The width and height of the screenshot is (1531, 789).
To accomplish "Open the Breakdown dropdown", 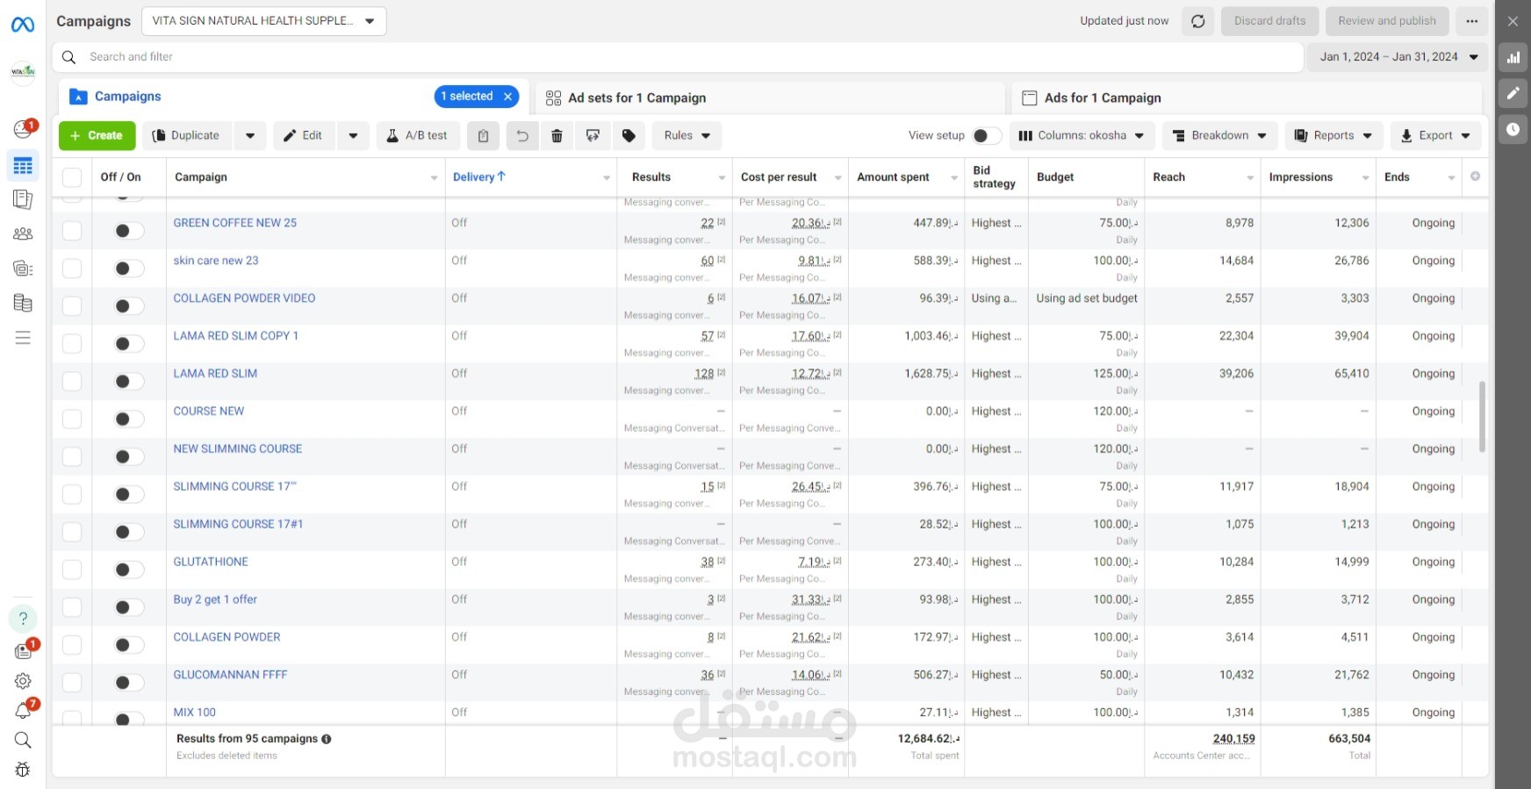I will coord(1219,136).
